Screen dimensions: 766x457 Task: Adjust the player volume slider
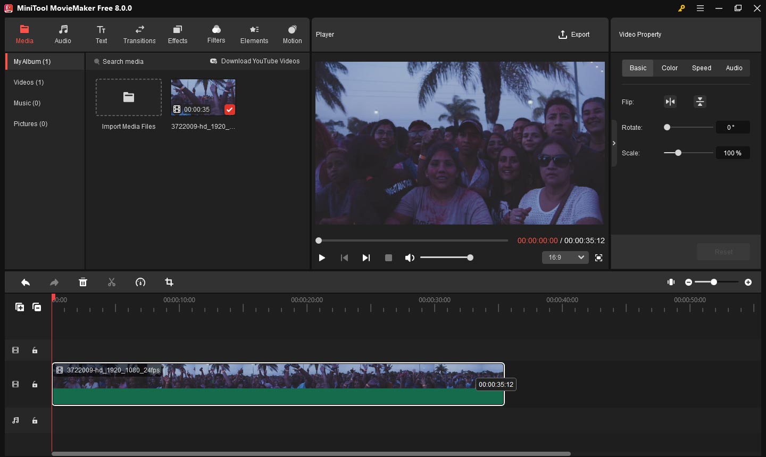(447, 257)
